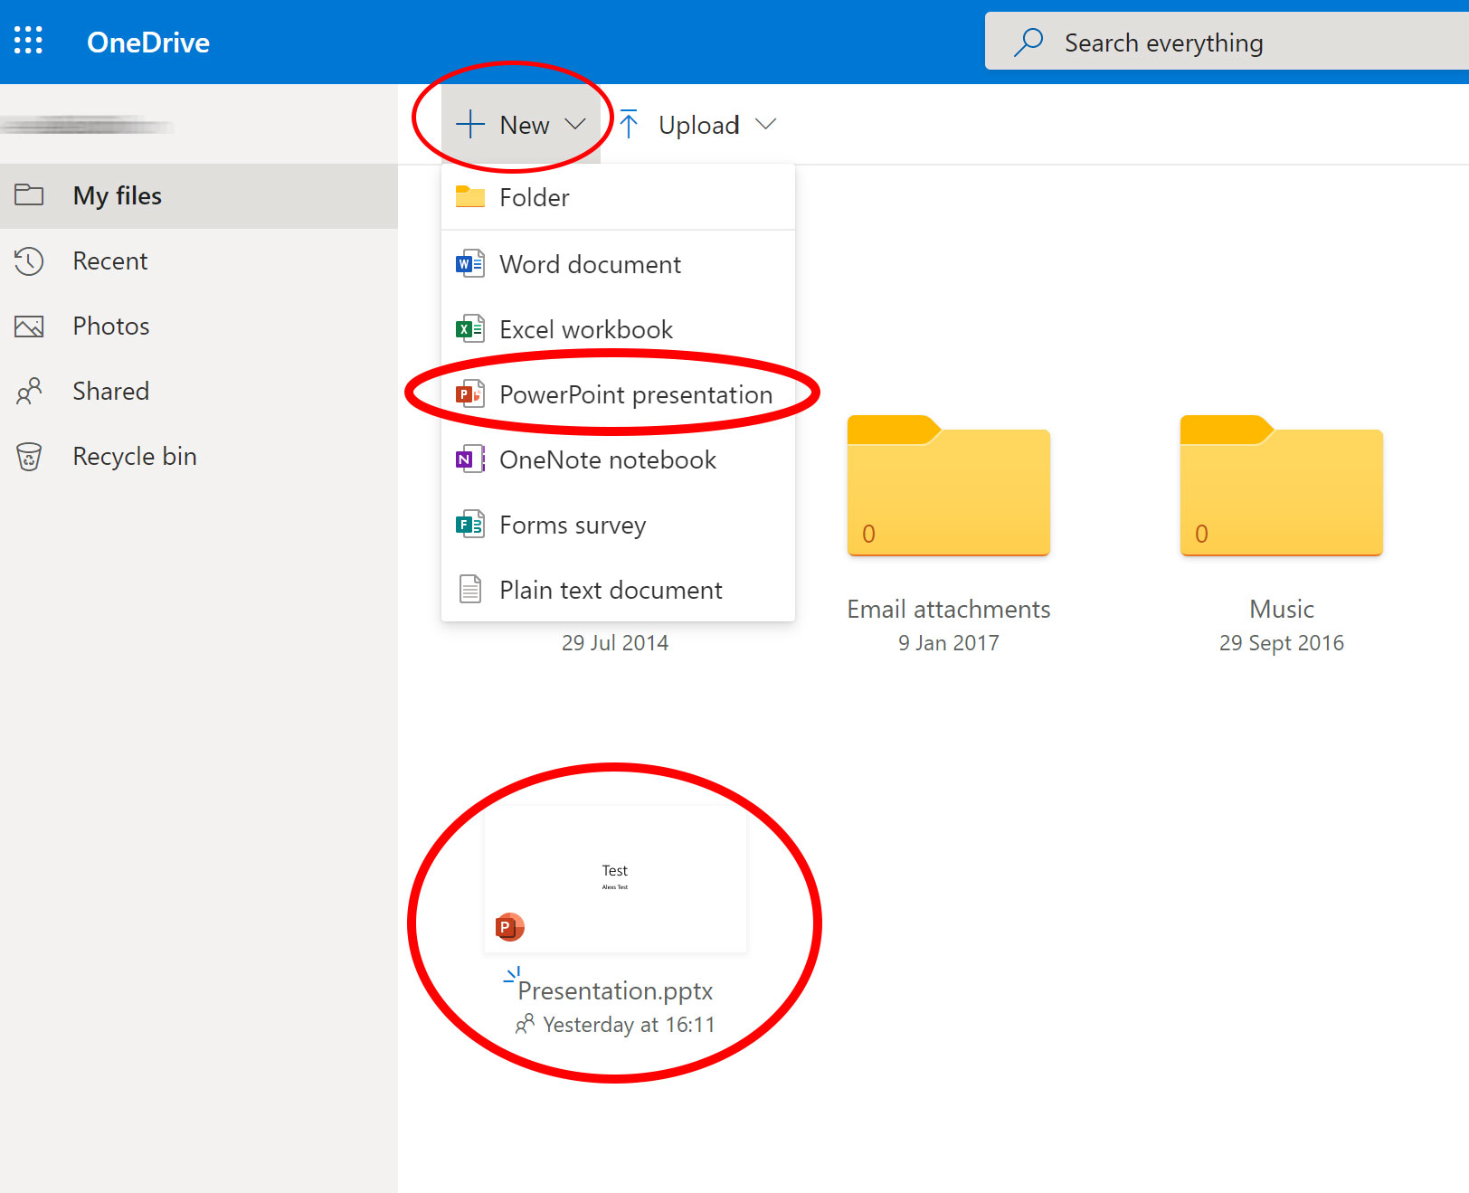Click the yellow Folder icon in menu
This screenshot has height=1193, width=1469.
[470, 196]
